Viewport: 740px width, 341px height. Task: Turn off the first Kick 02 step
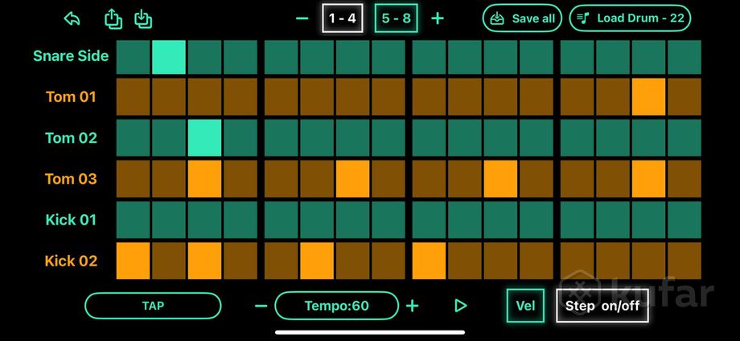pos(133,261)
